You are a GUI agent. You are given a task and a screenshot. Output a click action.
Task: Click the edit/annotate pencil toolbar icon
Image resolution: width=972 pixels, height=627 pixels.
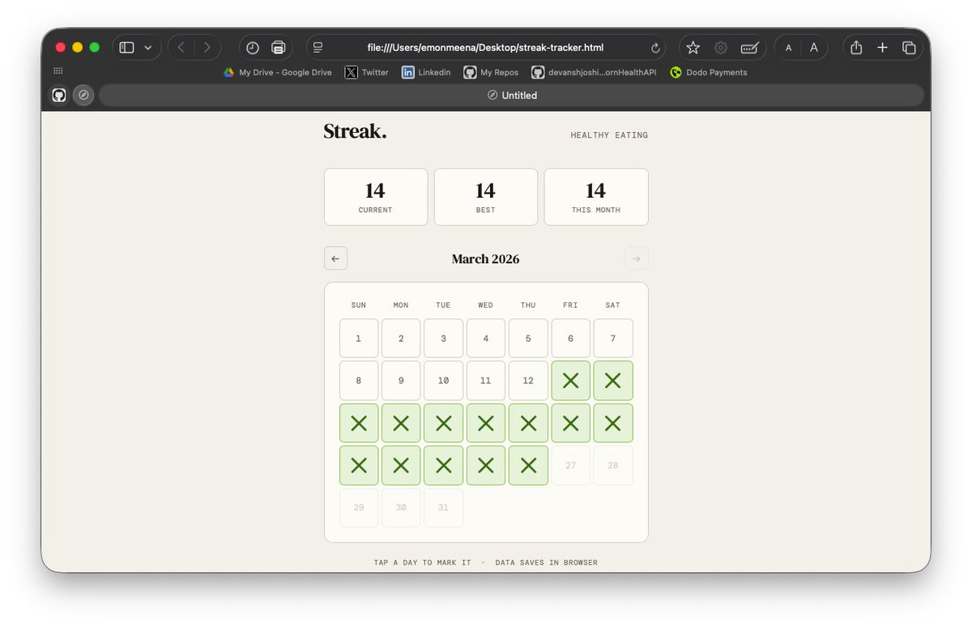[749, 48]
